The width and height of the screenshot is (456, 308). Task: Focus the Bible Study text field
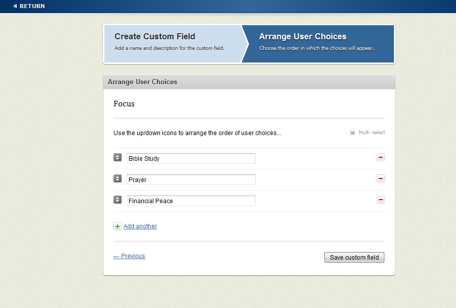pos(191,159)
